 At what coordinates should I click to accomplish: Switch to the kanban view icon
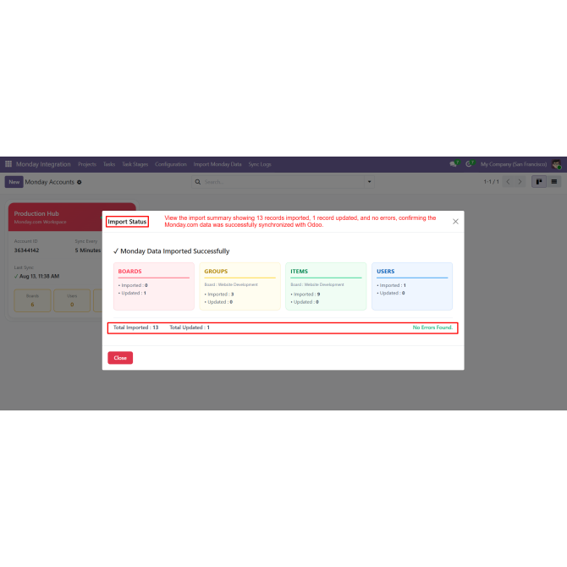pyautogui.click(x=539, y=182)
